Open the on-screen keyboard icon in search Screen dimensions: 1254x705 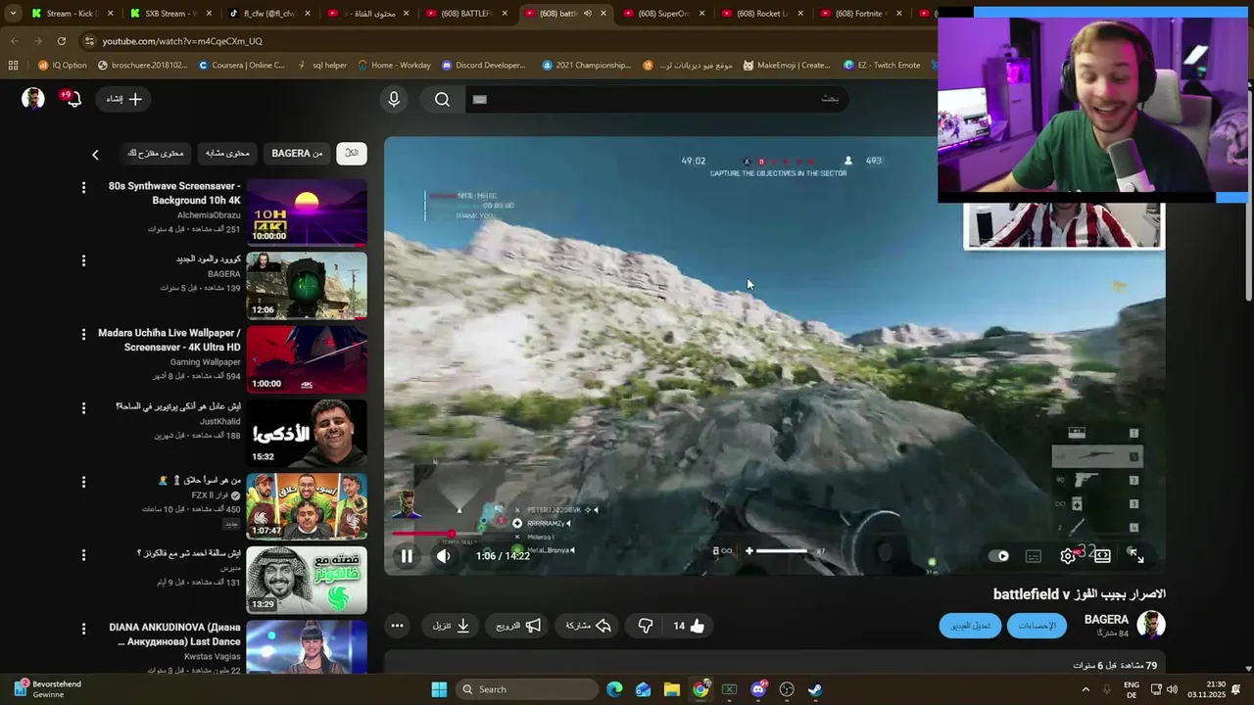[479, 99]
